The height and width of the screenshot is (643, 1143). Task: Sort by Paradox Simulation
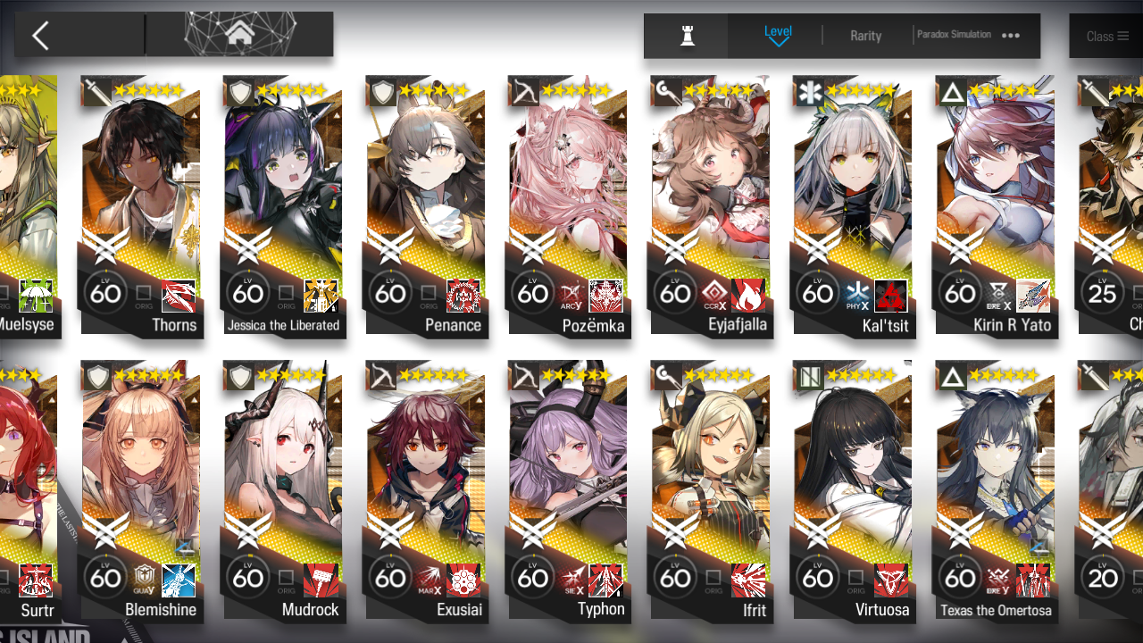[954, 34]
